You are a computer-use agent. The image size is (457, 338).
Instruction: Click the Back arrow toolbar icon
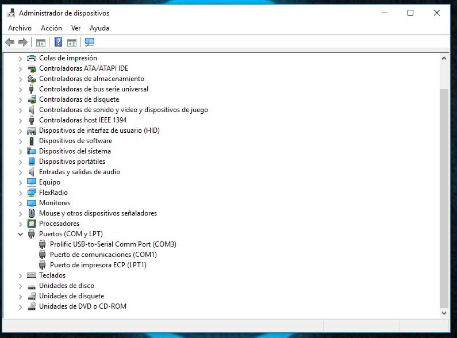(9, 42)
